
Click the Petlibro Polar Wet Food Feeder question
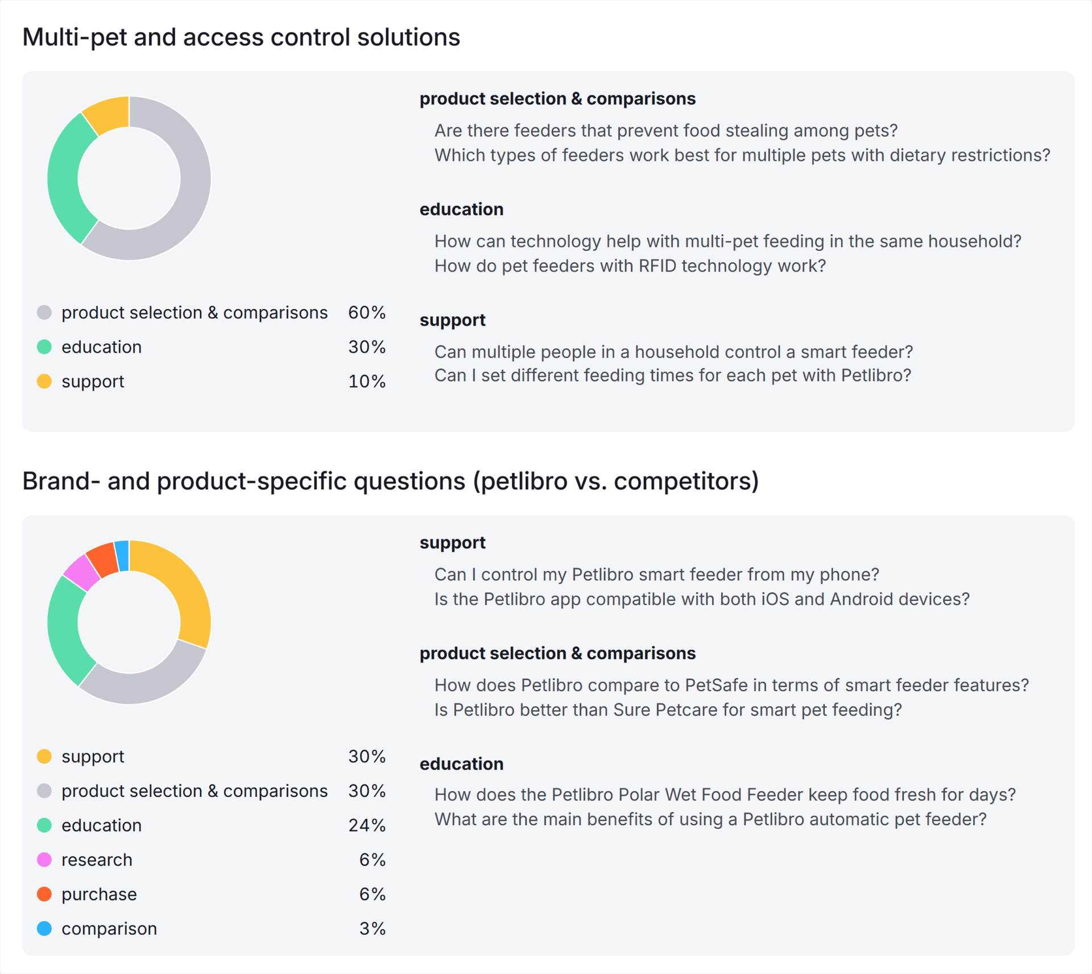click(725, 795)
